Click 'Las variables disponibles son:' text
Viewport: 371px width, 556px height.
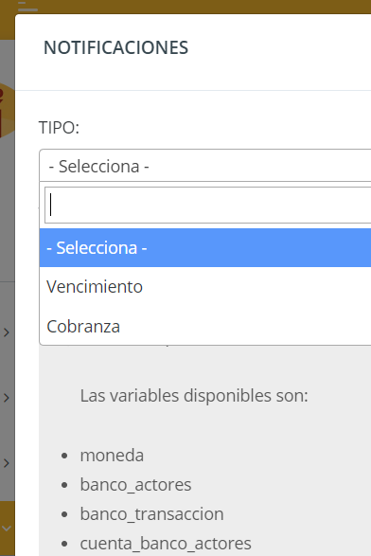[194, 395]
